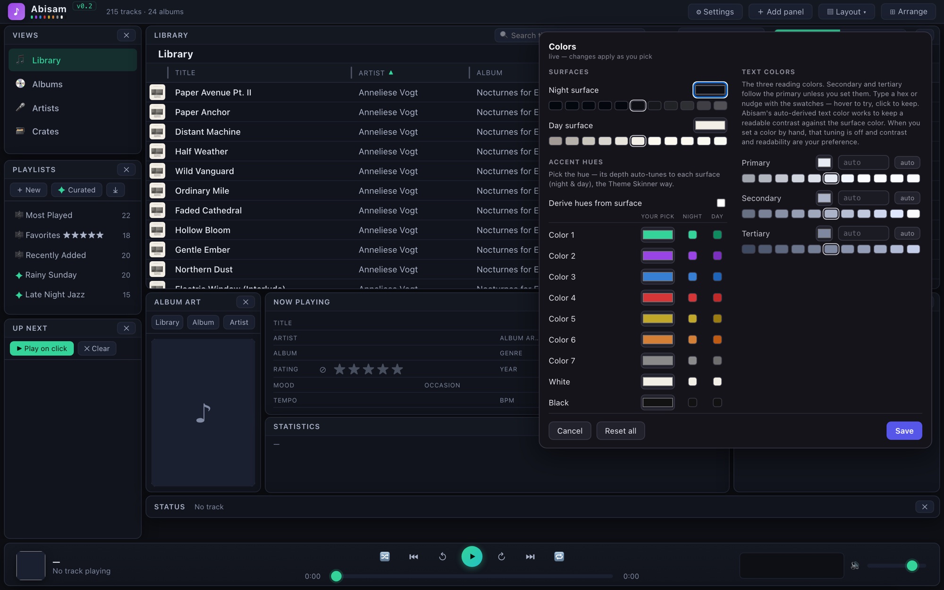Open the Layout dropdown menu
This screenshot has width=944, height=590.
click(846, 11)
